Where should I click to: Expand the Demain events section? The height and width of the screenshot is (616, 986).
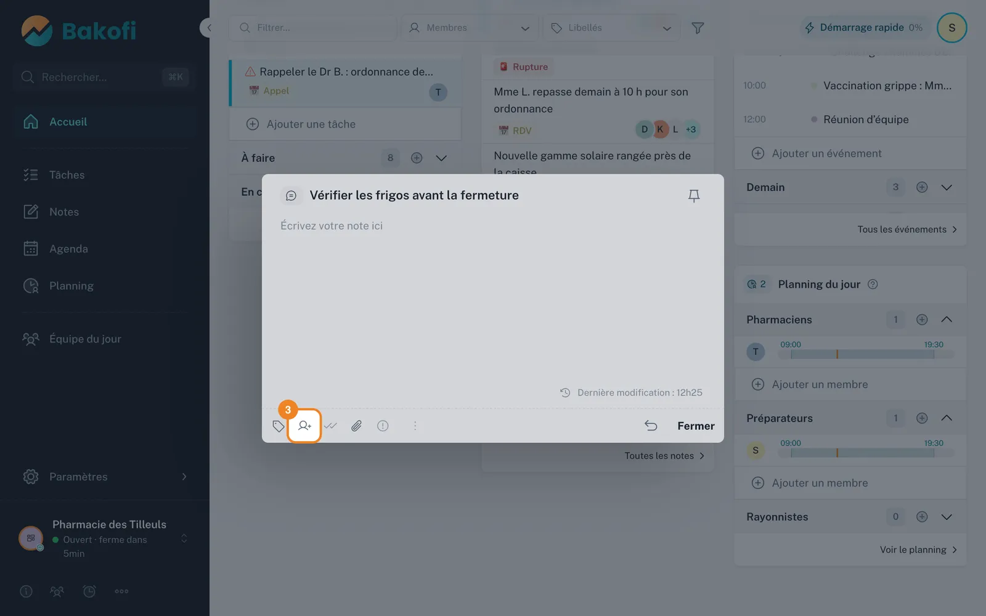click(947, 187)
